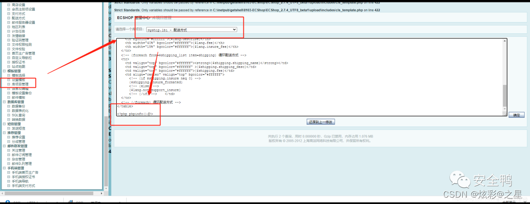Open 授权证书 in the sidebar
Image resolution: width=530 pixels, height=204 pixels.
click(18, 62)
